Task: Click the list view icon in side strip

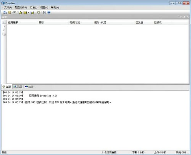Action: coord(4,23)
